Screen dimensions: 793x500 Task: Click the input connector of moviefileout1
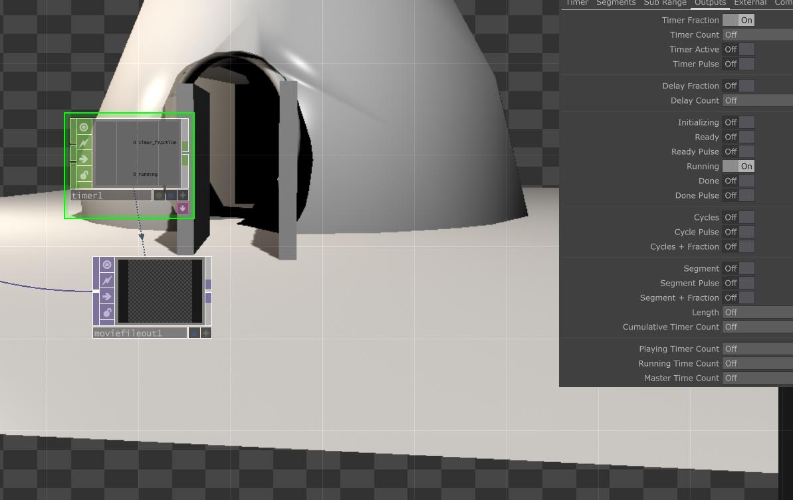click(x=96, y=291)
